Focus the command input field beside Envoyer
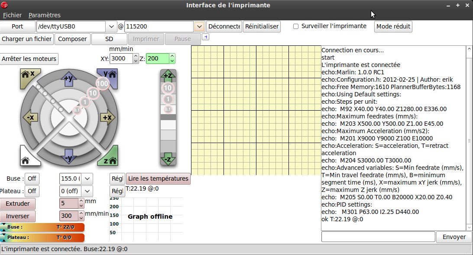473x255 pixels. click(378, 237)
